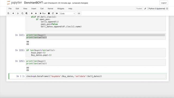This screenshot has width=174, height=98.
Task: Log out with the Logout button
Action: click(x=164, y=3)
